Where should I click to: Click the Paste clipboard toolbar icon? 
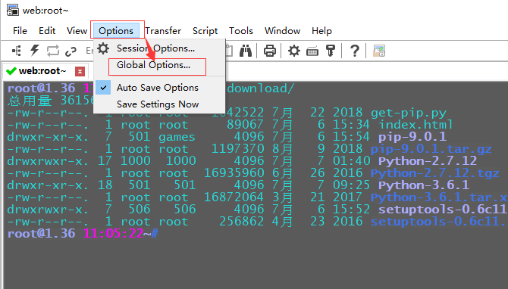(230, 51)
